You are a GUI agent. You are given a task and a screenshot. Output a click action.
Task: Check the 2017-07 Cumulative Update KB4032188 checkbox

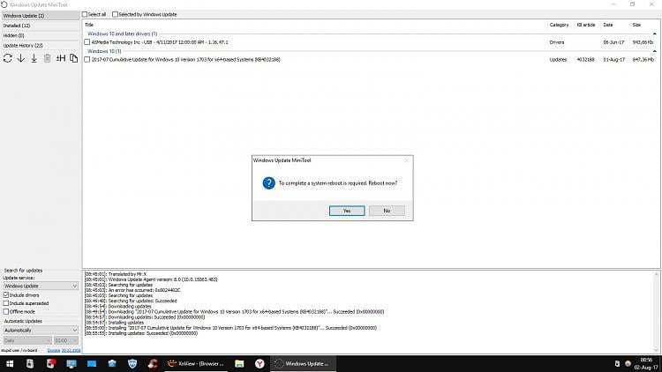87,59
